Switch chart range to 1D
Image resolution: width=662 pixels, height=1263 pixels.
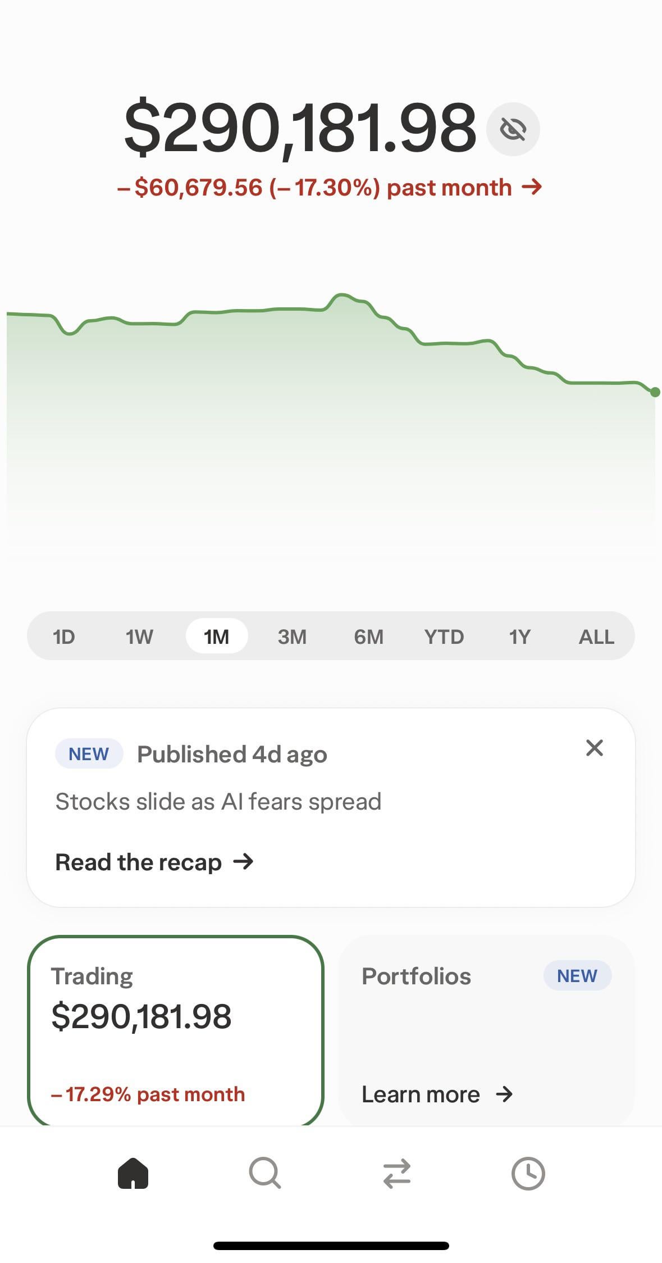click(63, 637)
